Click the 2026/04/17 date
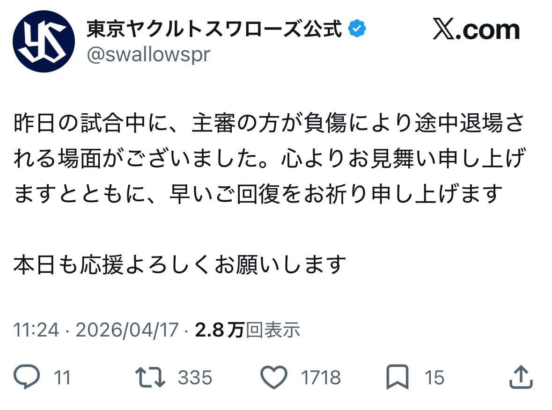Image resolution: width=552 pixels, height=410 pixels. (x=127, y=330)
